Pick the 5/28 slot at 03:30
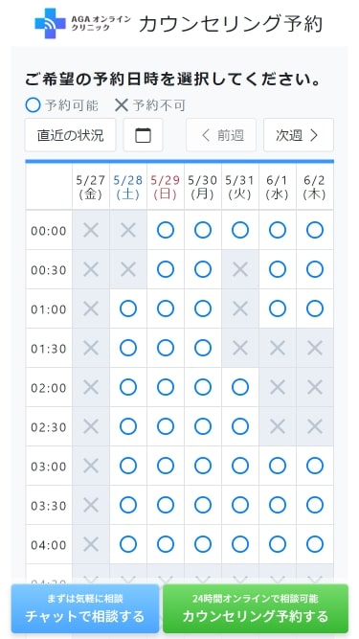The image size is (359, 639). click(x=128, y=505)
